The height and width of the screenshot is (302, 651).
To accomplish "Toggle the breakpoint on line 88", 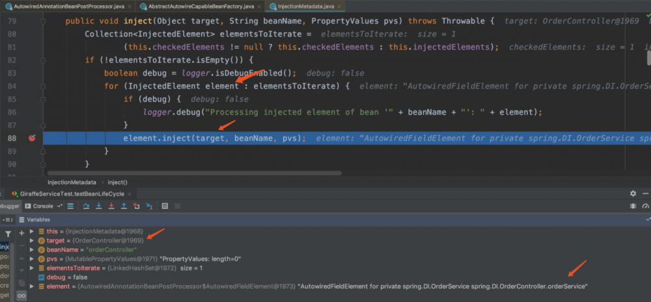I will click(x=32, y=138).
